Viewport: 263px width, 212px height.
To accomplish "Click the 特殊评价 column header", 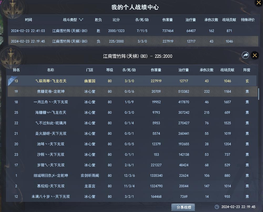I will point(248,20).
